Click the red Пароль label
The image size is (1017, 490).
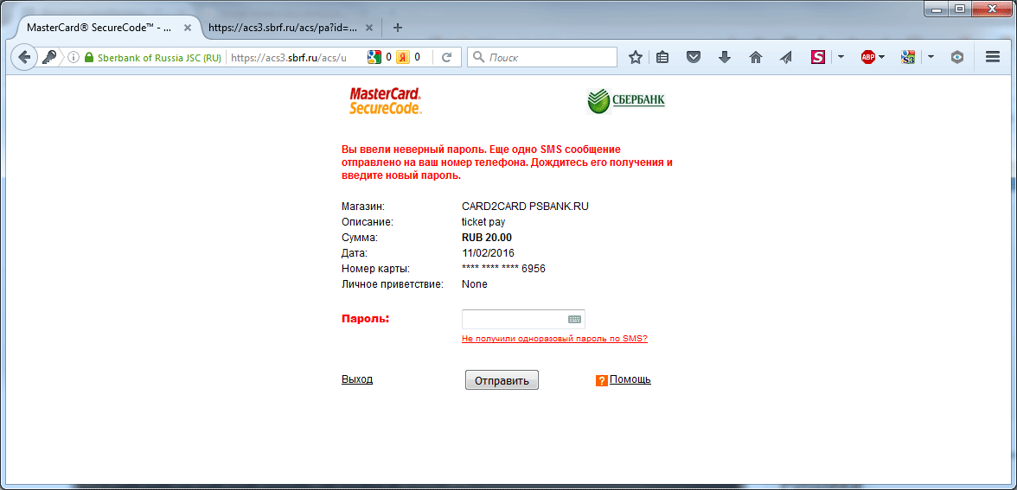click(365, 319)
